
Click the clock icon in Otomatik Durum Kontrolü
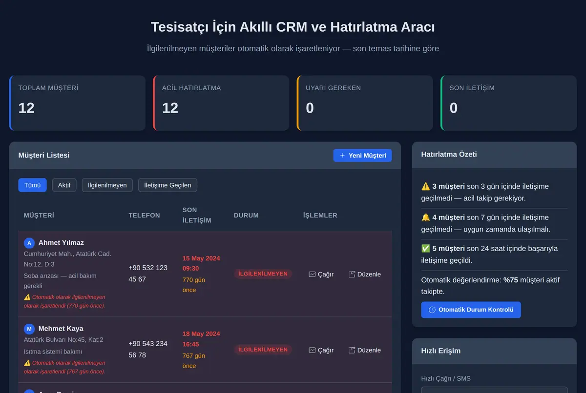pyautogui.click(x=432, y=310)
